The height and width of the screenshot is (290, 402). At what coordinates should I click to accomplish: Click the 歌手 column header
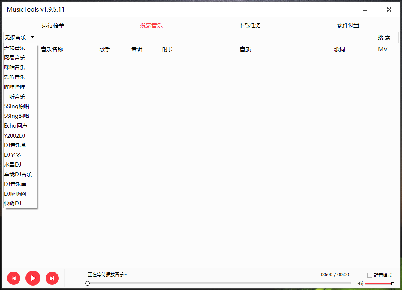point(105,49)
